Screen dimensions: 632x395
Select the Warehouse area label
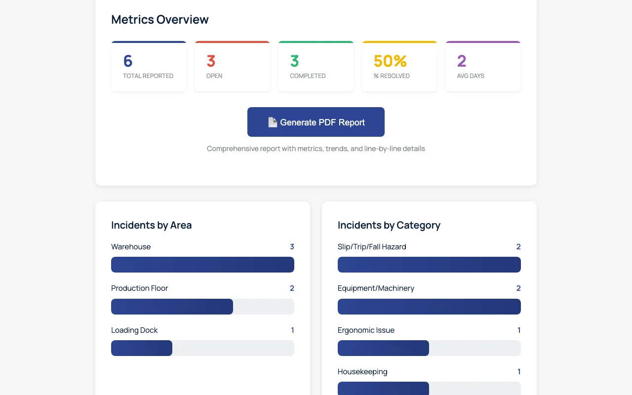(131, 247)
